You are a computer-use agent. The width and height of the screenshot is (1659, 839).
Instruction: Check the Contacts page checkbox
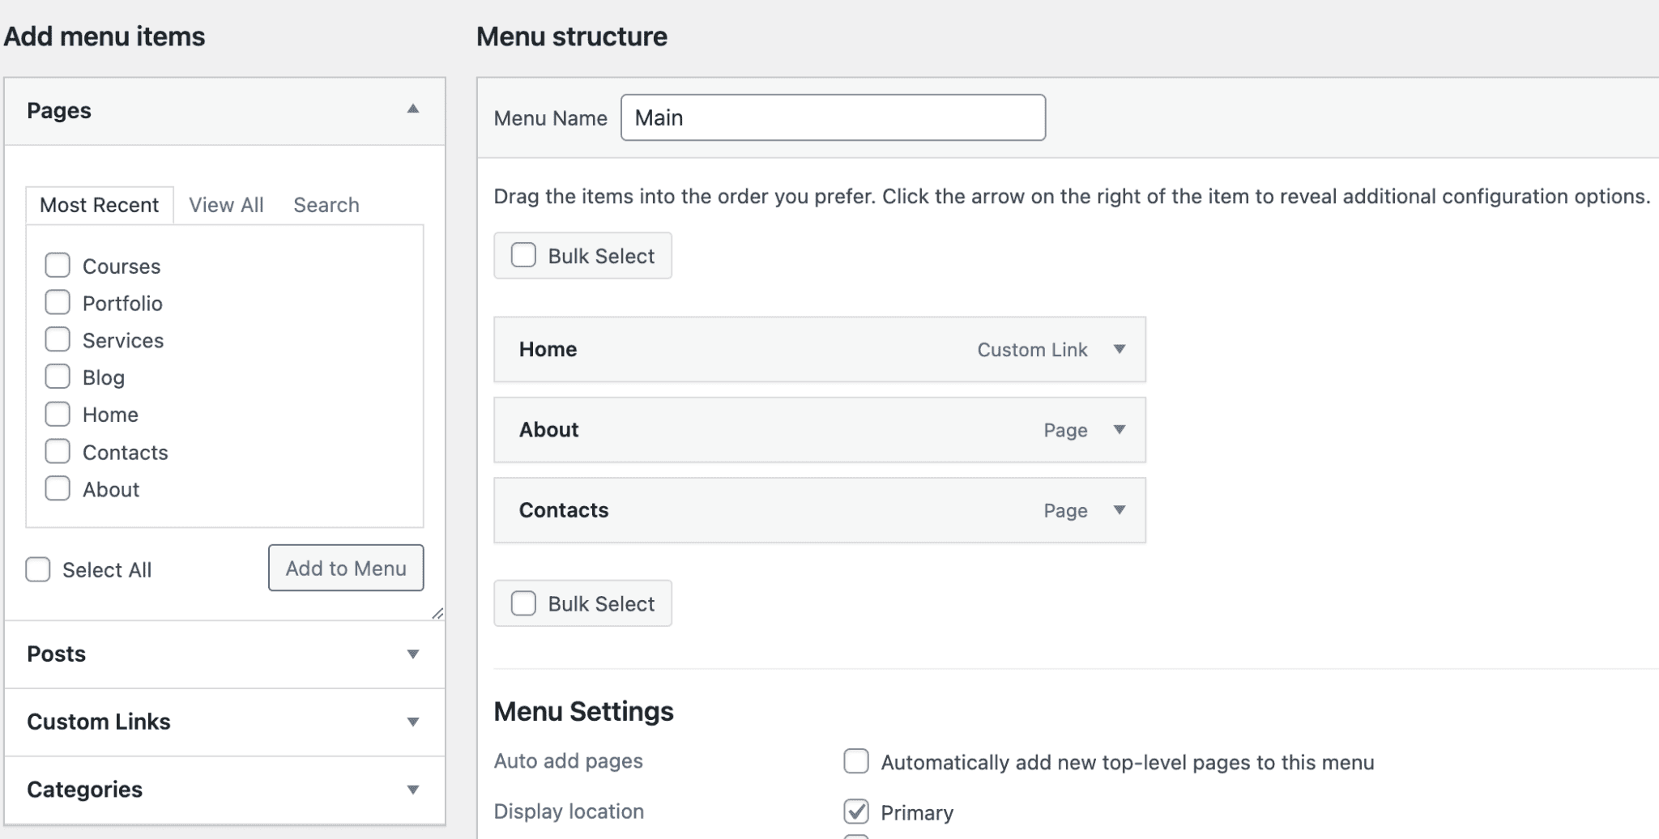point(58,451)
